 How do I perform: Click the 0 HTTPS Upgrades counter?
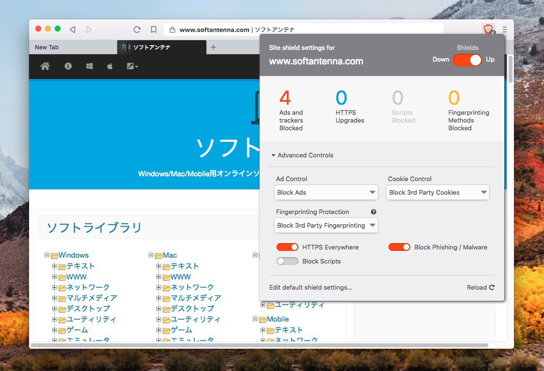(350, 107)
